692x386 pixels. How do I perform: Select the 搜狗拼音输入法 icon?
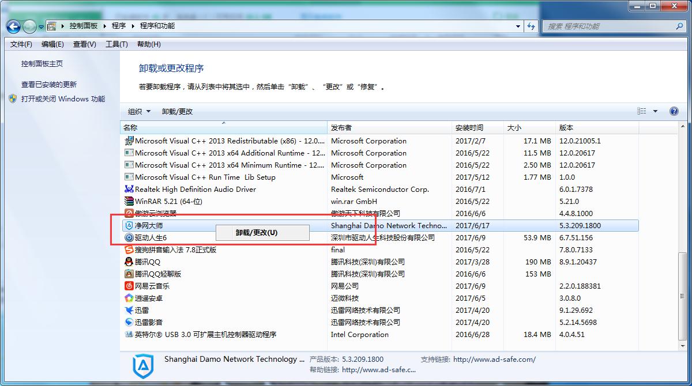pos(129,250)
